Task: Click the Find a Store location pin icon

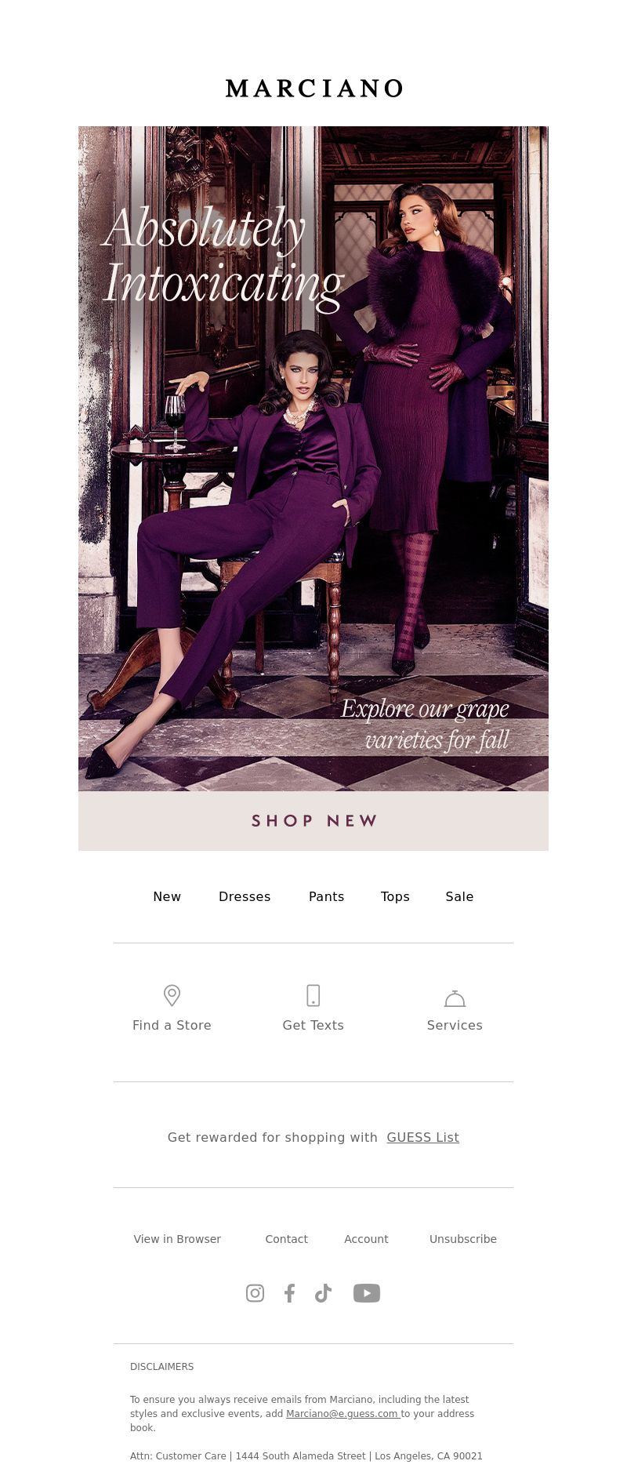Action: click(x=172, y=995)
